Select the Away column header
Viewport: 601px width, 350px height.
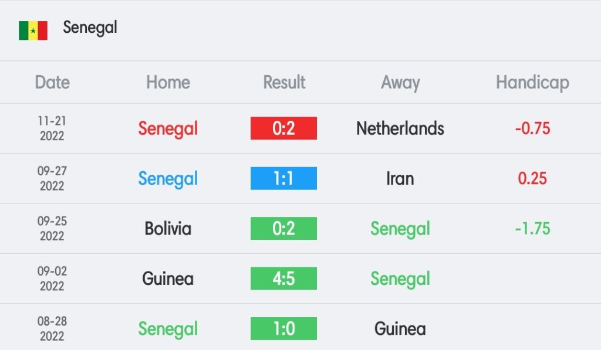[x=400, y=83]
